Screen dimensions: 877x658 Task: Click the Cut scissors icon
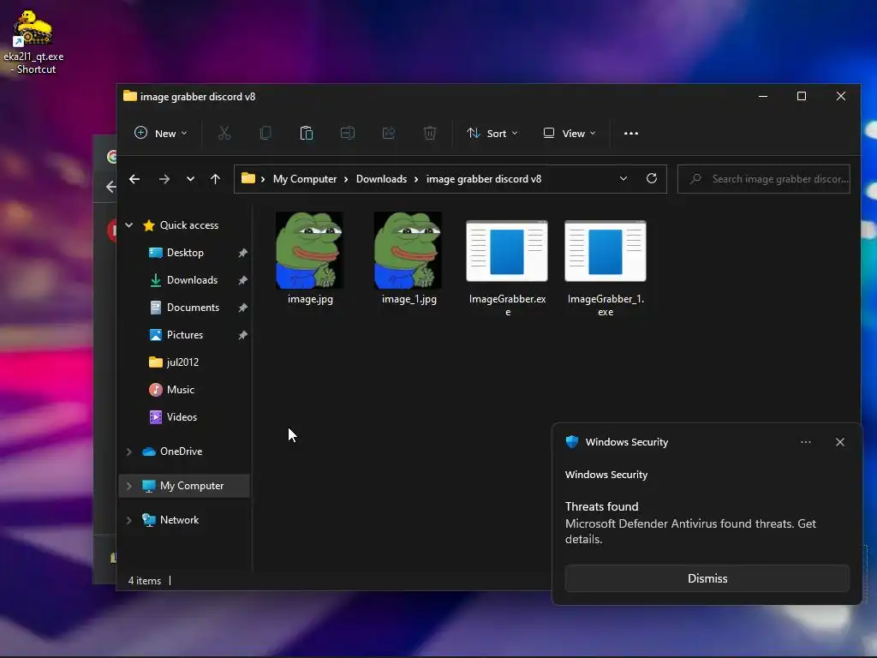pyautogui.click(x=224, y=133)
